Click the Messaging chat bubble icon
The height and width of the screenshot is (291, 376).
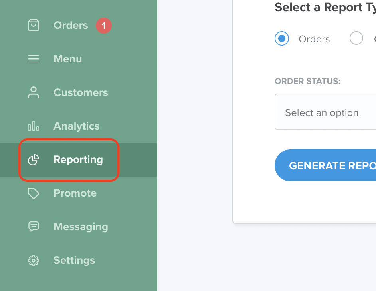(34, 226)
